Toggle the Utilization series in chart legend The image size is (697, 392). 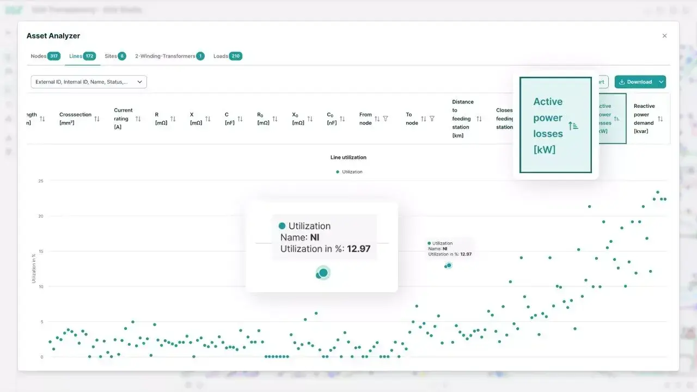(x=348, y=172)
